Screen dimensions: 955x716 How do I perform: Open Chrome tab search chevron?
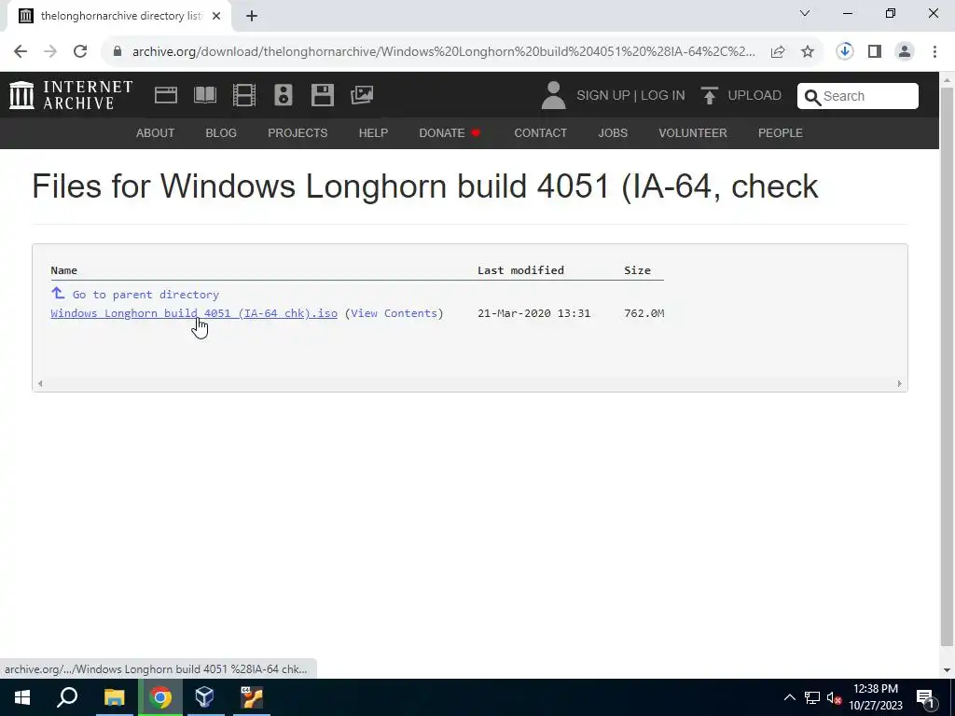[805, 13]
